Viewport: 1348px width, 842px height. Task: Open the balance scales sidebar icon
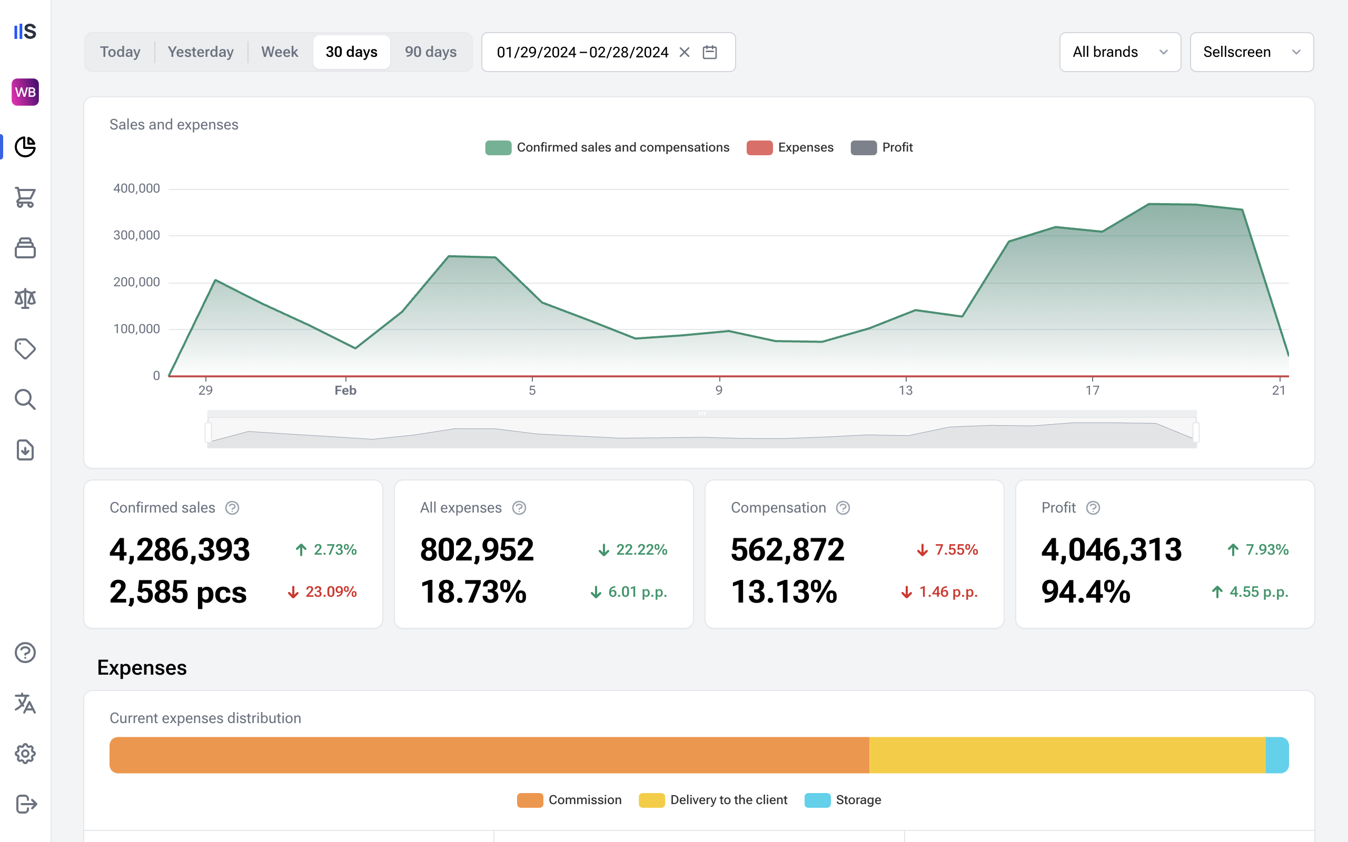tap(25, 299)
